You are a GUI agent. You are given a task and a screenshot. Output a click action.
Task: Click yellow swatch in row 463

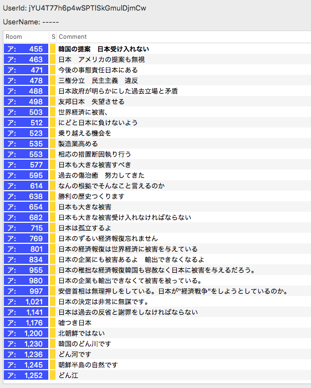(x=53, y=60)
